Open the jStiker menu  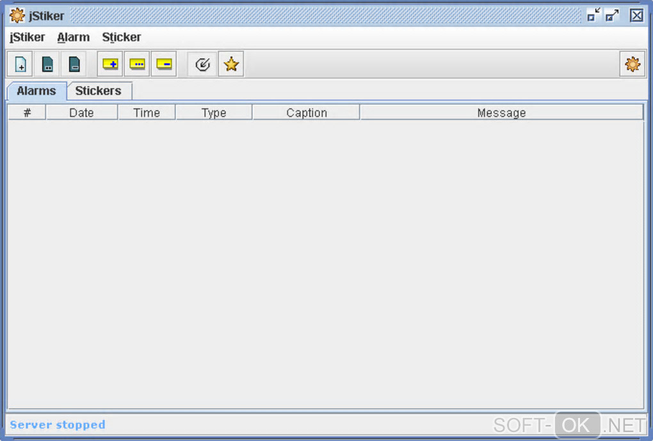[x=27, y=37]
